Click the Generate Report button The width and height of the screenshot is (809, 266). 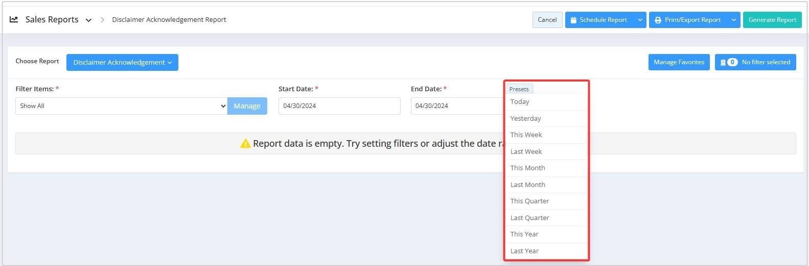click(x=772, y=20)
